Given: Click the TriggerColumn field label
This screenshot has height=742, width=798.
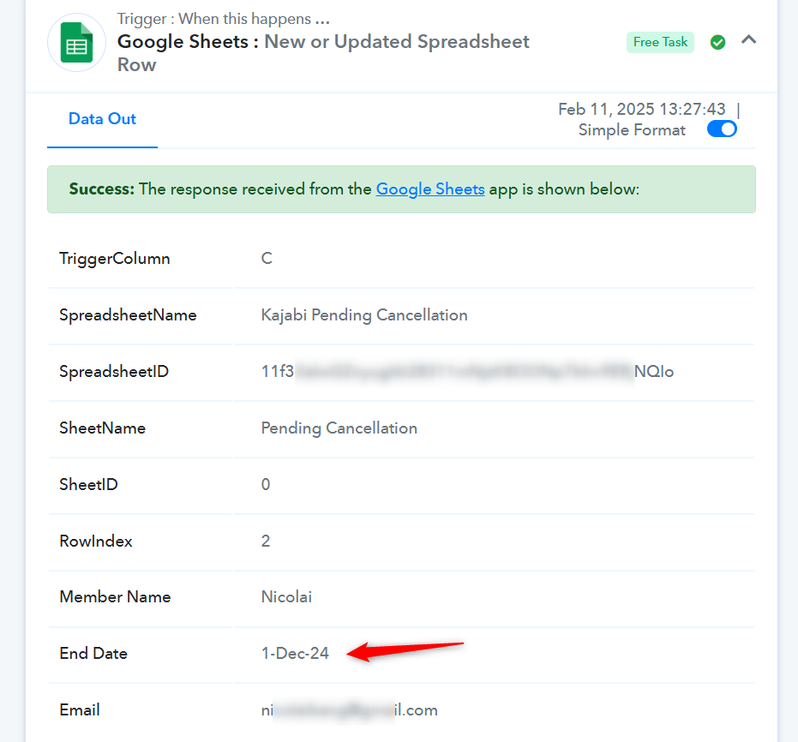Looking at the screenshot, I should click(x=115, y=259).
